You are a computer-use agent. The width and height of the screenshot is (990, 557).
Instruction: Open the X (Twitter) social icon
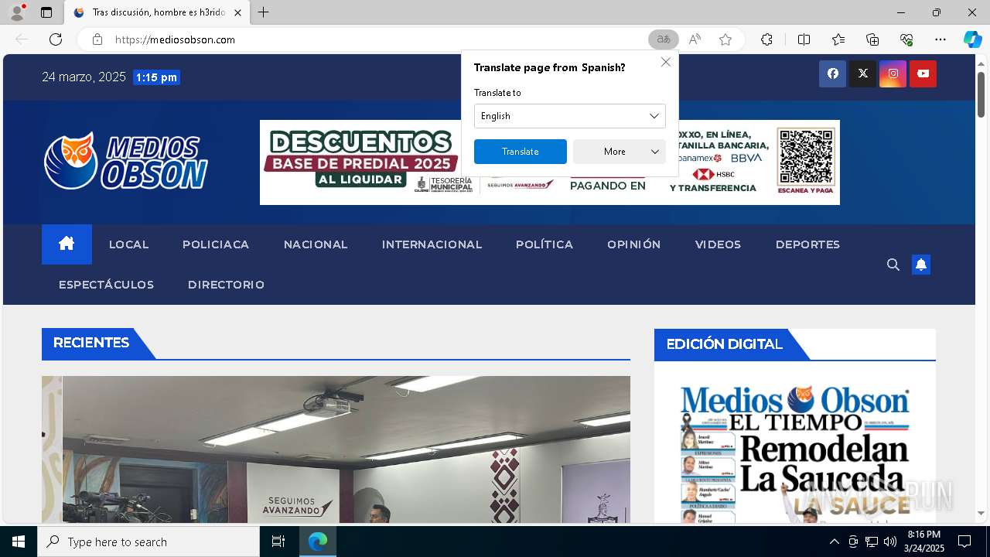click(x=862, y=73)
